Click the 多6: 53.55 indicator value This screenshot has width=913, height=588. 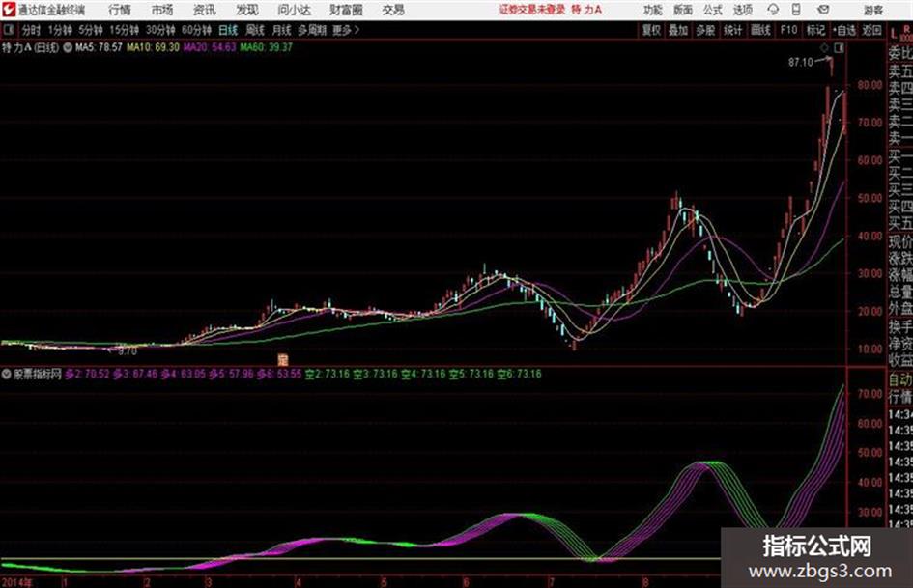coord(279,375)
